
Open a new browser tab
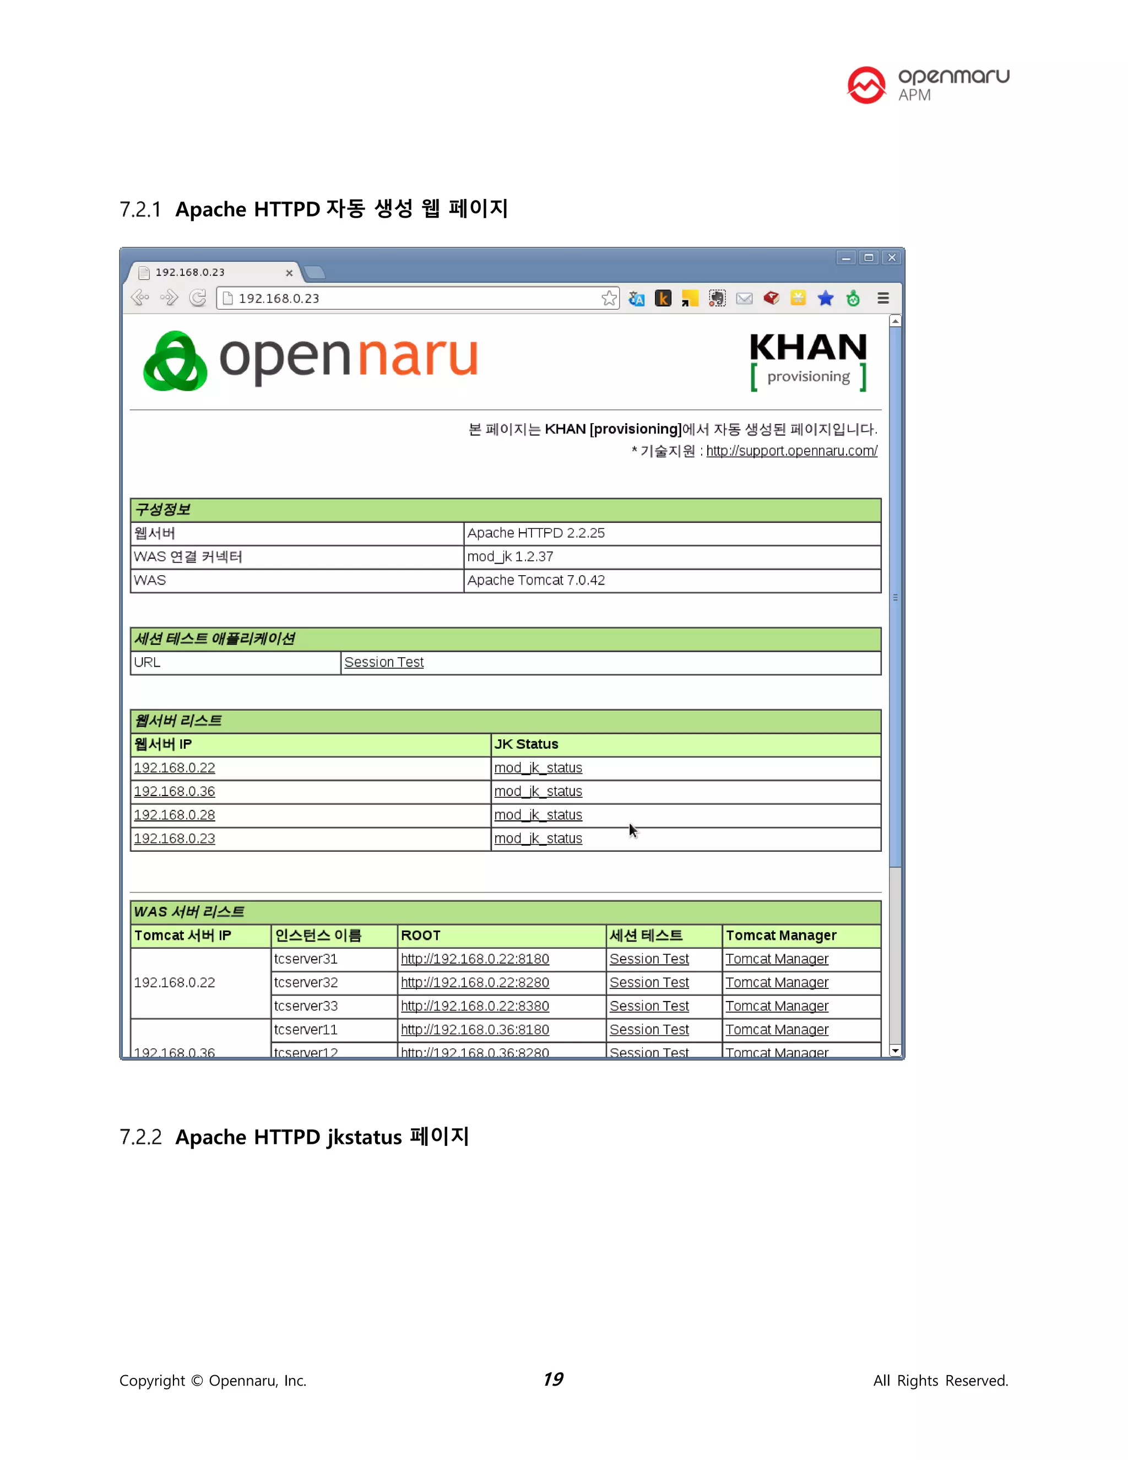(313, 272)
